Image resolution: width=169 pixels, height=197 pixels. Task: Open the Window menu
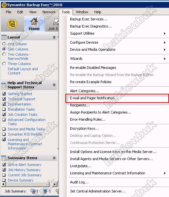click(x=82, y=12)
